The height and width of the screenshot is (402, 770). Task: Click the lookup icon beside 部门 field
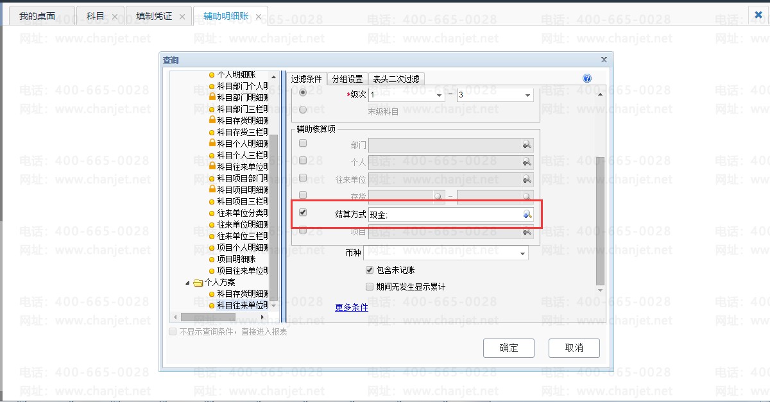(527, 146)
